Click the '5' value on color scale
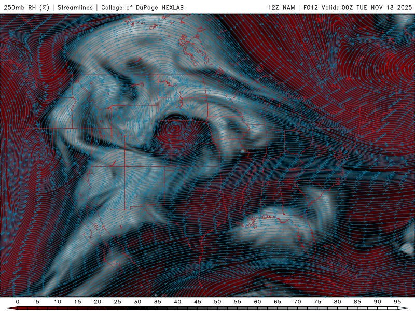The height and width of the screenshot is (311, 415). 37,302
